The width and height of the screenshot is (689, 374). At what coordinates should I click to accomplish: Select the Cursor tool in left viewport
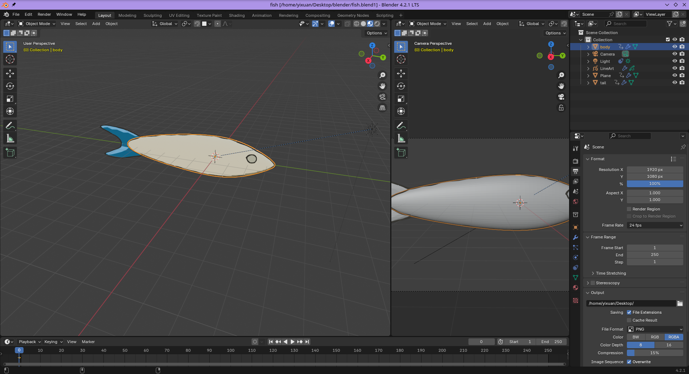pyautogui.click(x=10, y=59)
